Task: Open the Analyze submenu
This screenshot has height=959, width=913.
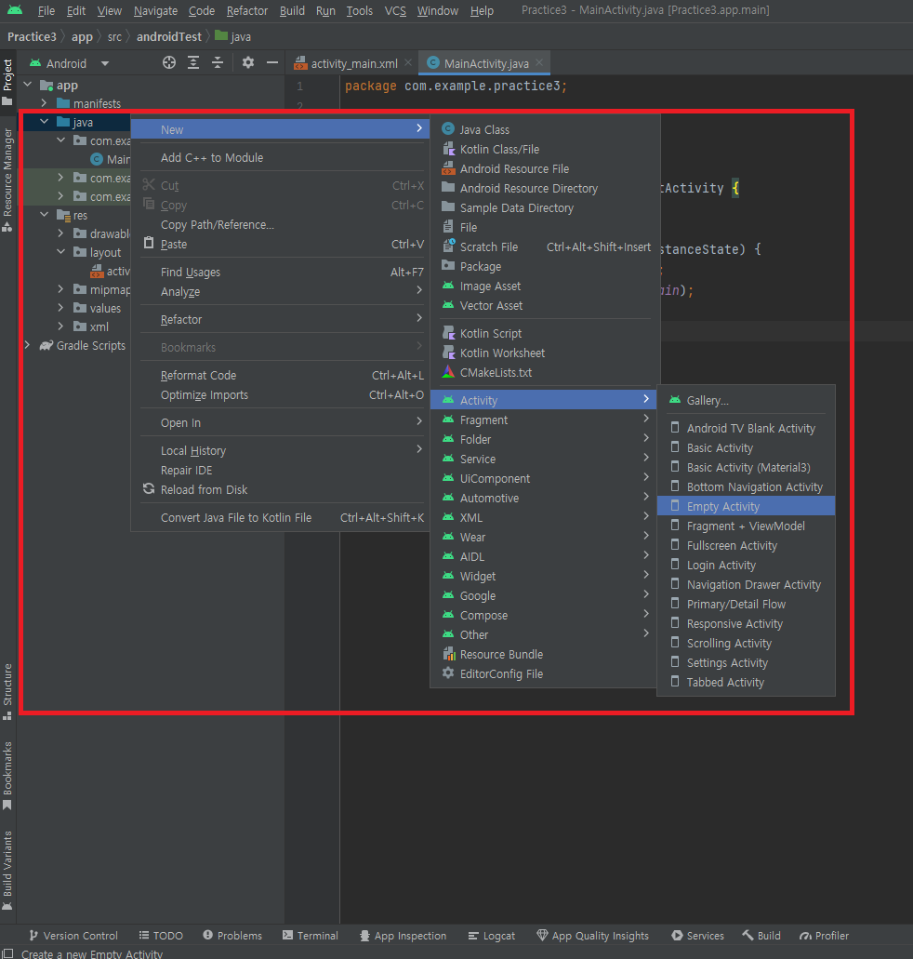Action: [x=282, y=292]
